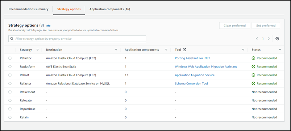
Task: Open Schema Conversion Tool link
Action: point(191,84)
